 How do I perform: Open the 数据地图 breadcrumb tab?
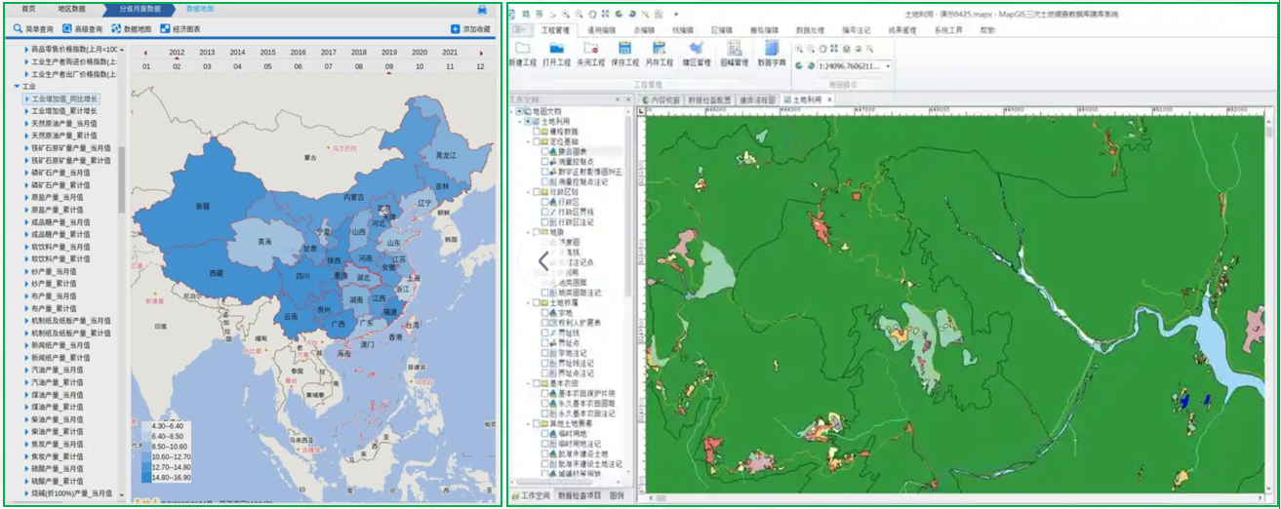pos(199,8)
